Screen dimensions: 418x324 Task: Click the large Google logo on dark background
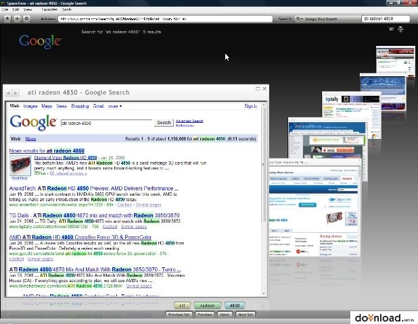coord(41,42)
